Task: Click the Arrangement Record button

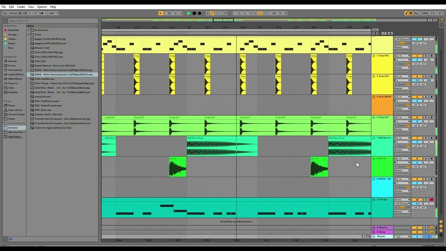Action: [200, 13]
